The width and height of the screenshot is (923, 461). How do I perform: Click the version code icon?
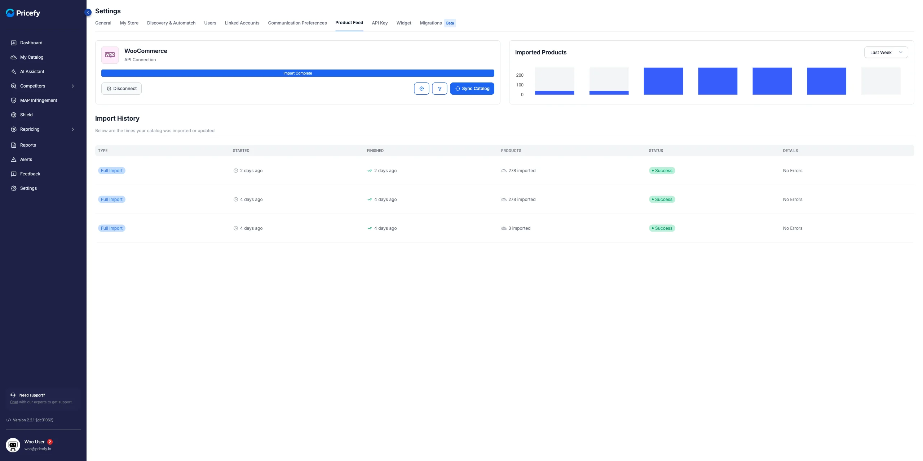pos(9,420)
